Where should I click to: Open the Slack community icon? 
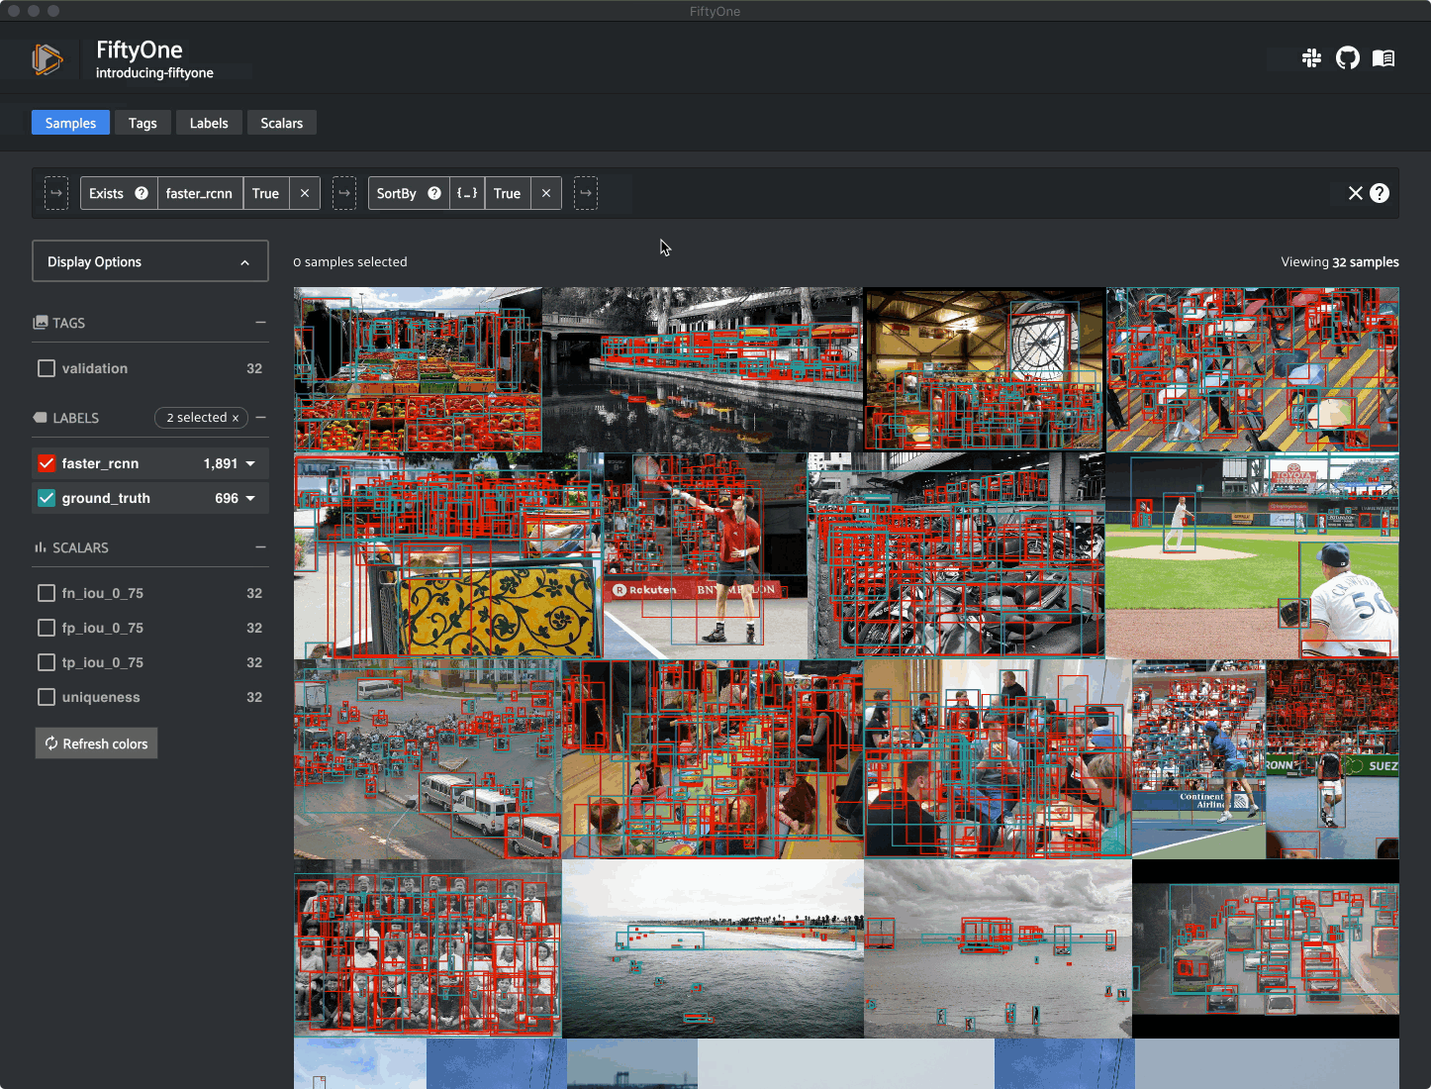1311,58
